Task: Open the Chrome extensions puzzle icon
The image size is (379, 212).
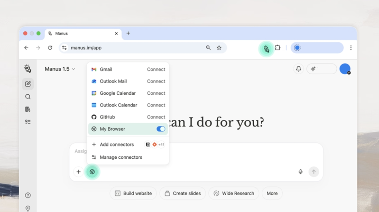Action: (277, 48)
